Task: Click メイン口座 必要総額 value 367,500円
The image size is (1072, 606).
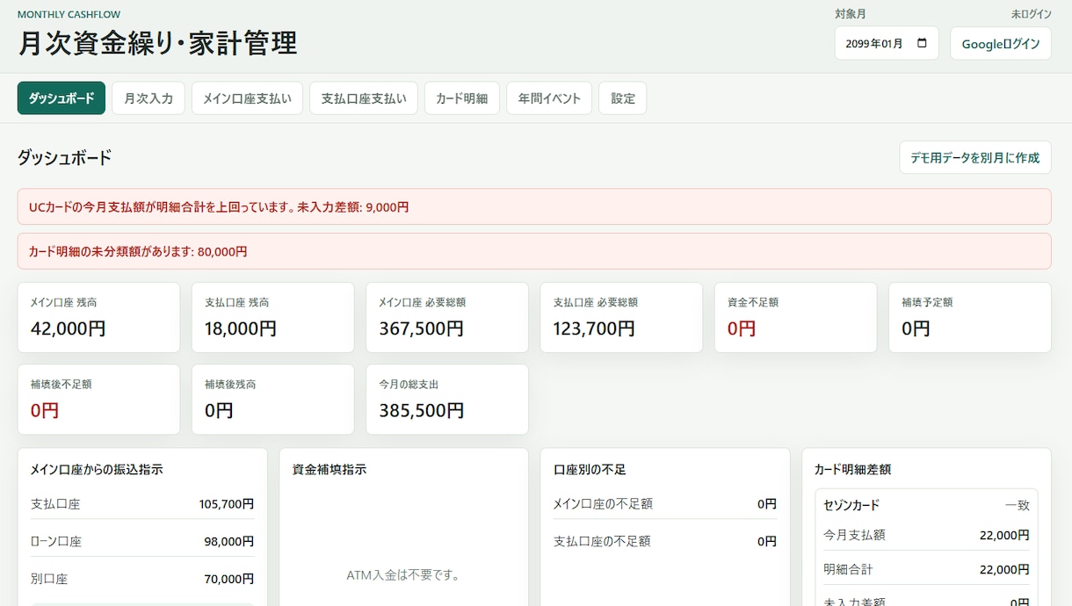Action: [421, 328]
